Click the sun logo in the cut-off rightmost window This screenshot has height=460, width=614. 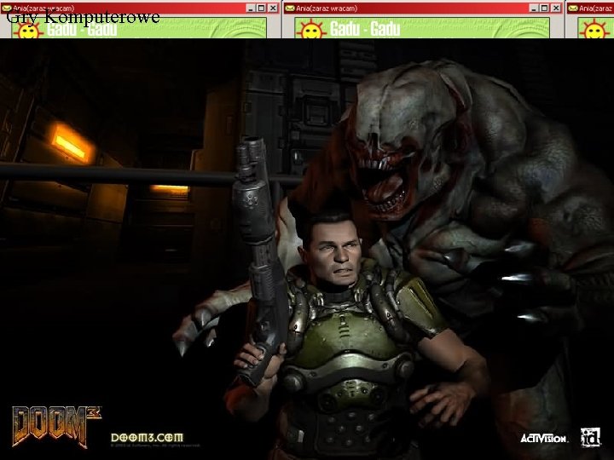[594, 30]
